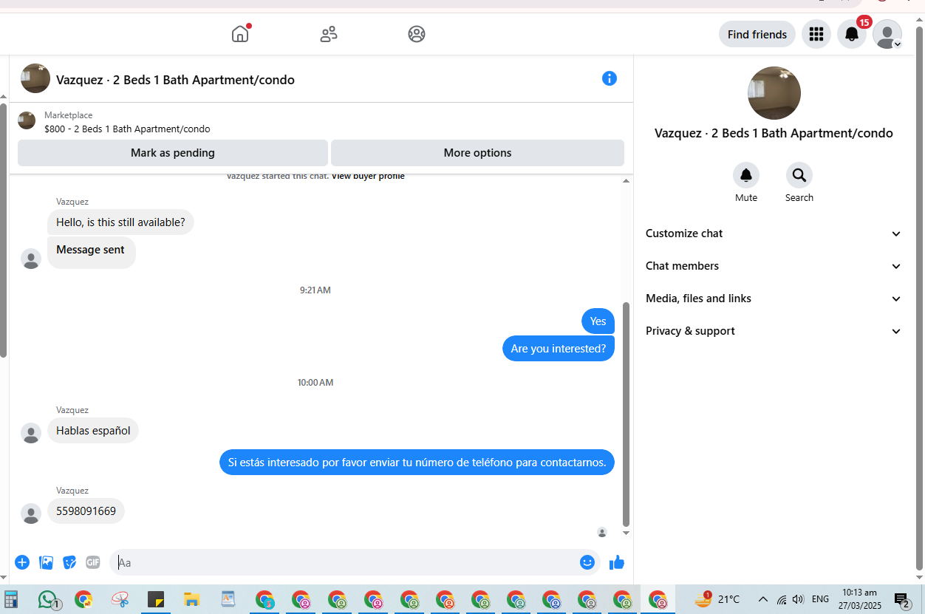The image size is (925, 614).
Task: Choose a sticker using the sticker icon
Action: pyautogui.click(x=69, y=562)
